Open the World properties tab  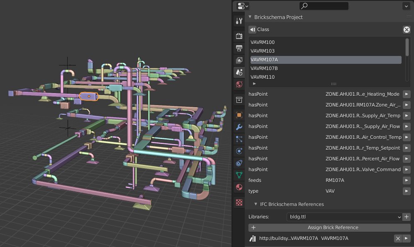(239, 85)
